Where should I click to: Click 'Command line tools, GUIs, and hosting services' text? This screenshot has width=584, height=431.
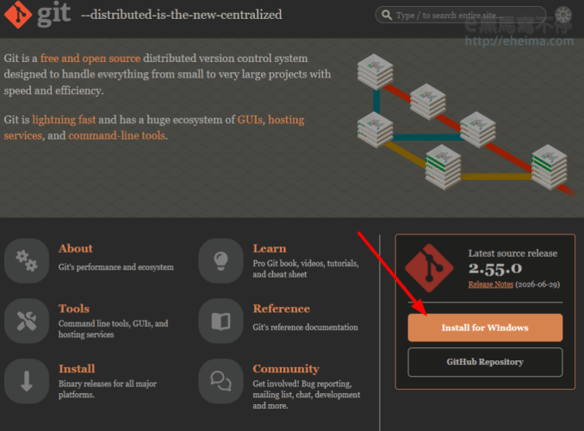(x=113, y=328)
